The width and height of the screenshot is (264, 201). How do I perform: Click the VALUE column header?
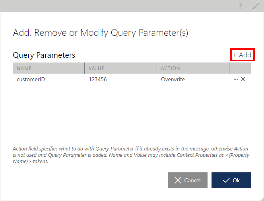coord(120,68)
